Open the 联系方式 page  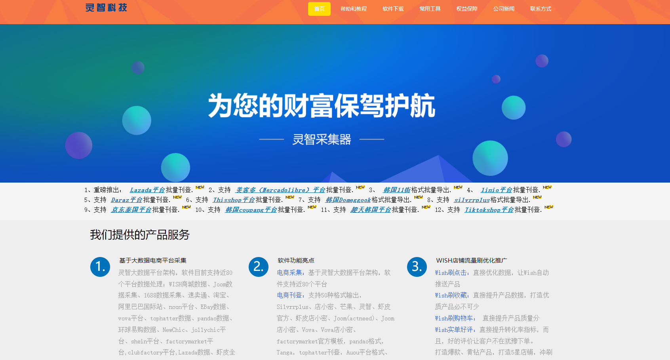[x=540, y=8]
